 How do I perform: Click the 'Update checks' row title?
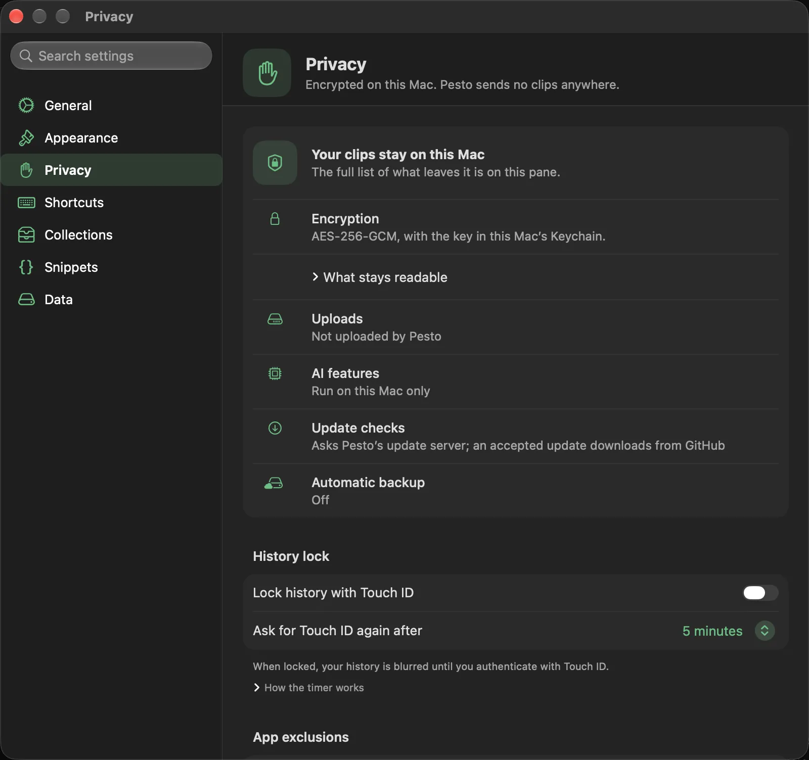point(358,428)
